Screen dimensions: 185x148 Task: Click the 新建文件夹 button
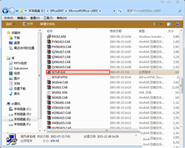[48, 24]
